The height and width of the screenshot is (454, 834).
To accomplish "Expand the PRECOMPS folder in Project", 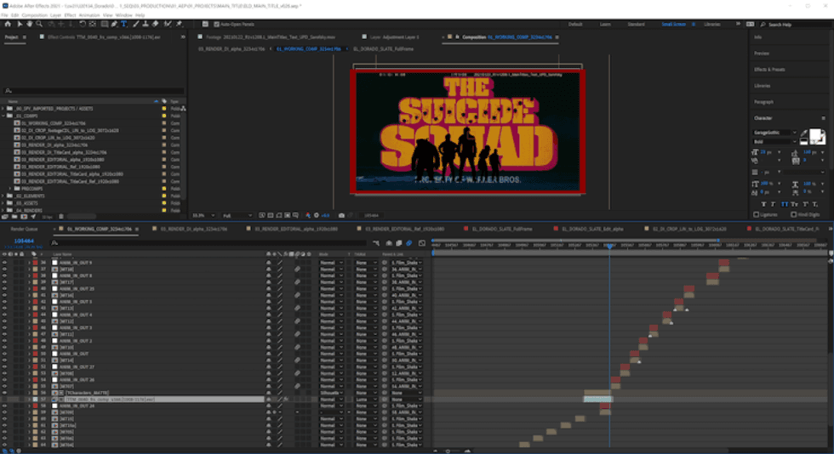I will point(10,188).
